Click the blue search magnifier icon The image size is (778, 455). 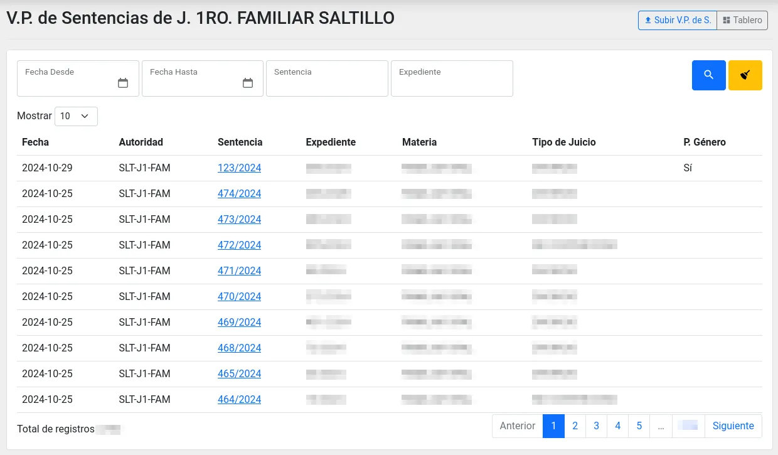click(708, 75)
